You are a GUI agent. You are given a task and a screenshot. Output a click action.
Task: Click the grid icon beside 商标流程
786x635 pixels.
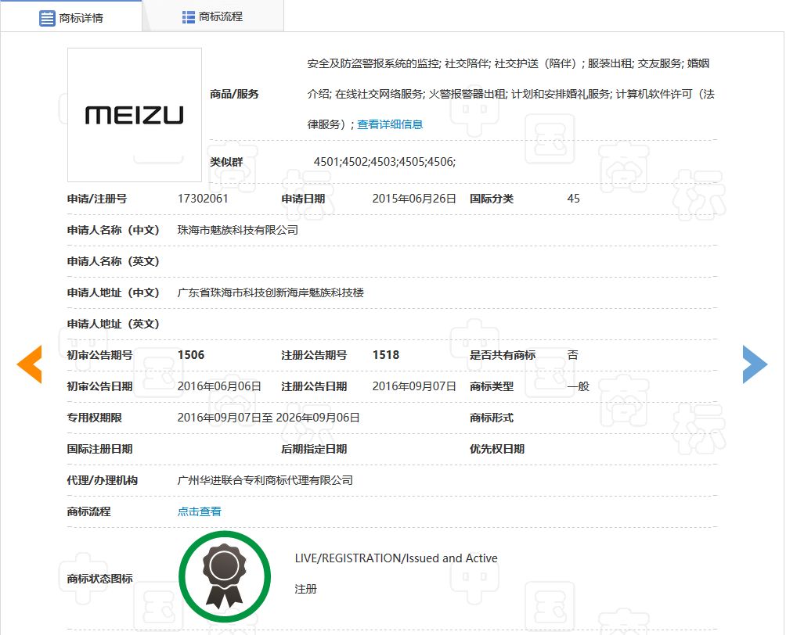[189, 17]
